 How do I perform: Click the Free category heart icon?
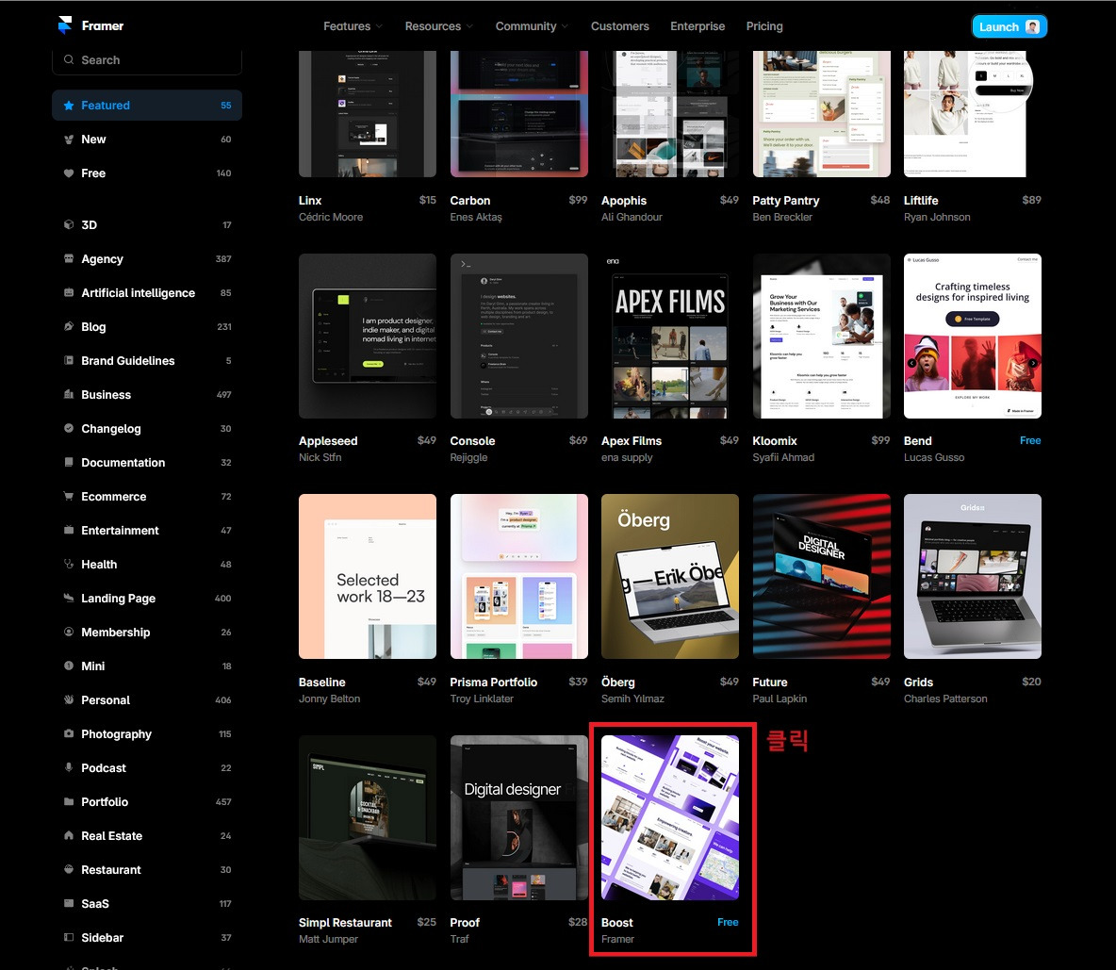pyautogui.click(x=68, y=173)
